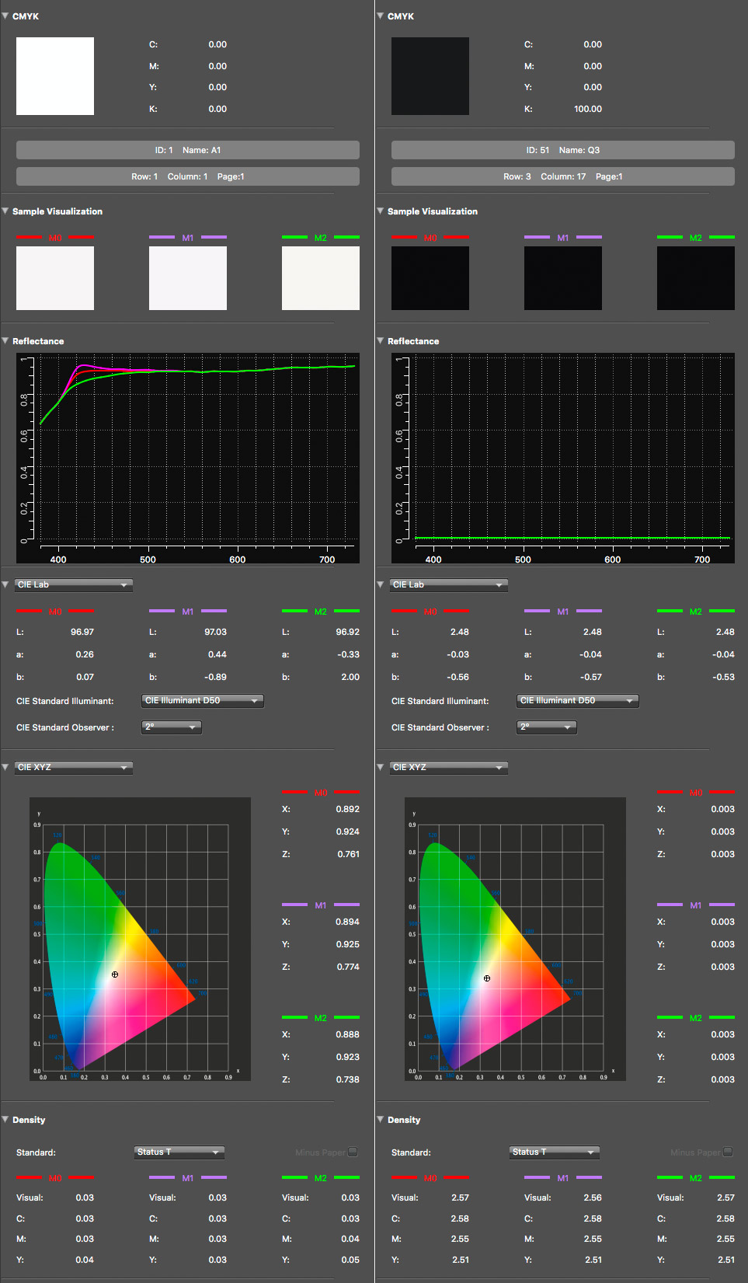Open left 2° Standard Observer dropdown
Viewport: 748px width, 1283px height.
pyautogui.click(x=172, y=727)
